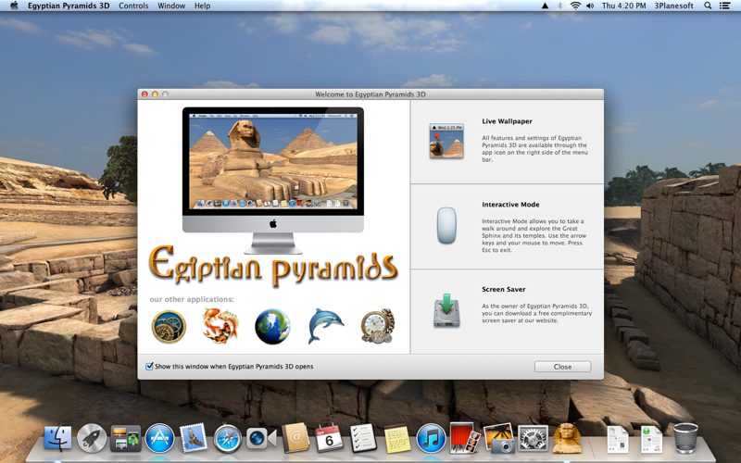The width and height of the screenshot is (741, 463).
Task: Click the volume icon in menu bar
Action: 590,6
